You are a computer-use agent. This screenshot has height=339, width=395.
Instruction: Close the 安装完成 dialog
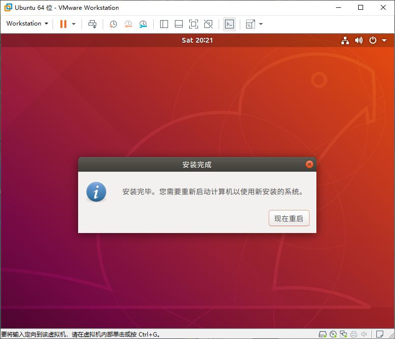(310, 164)
